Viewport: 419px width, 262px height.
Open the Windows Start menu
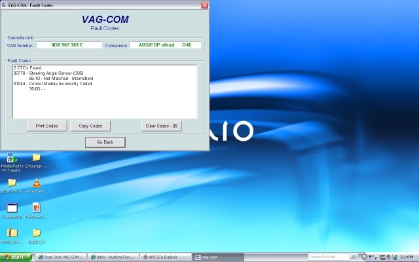(x=14, y=257)
